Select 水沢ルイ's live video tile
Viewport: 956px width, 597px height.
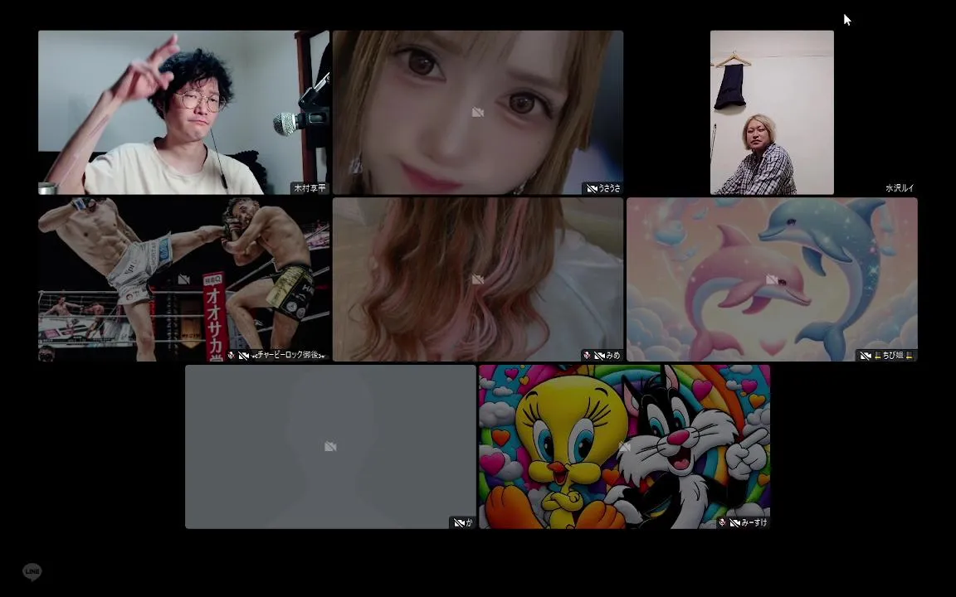point(772,113)
